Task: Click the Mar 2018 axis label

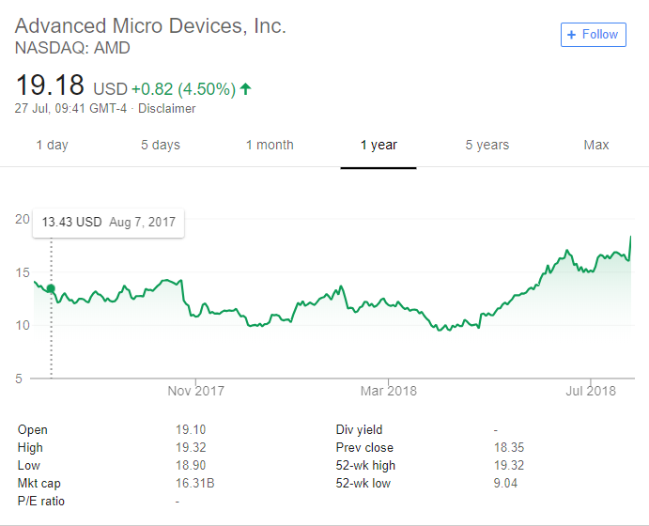Action: 389,390
